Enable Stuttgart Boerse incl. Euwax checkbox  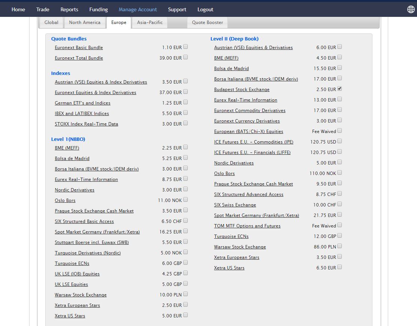coord(185,241)
